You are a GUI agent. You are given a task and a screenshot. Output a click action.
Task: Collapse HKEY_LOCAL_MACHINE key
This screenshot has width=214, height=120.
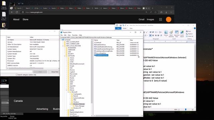point(63,46)
